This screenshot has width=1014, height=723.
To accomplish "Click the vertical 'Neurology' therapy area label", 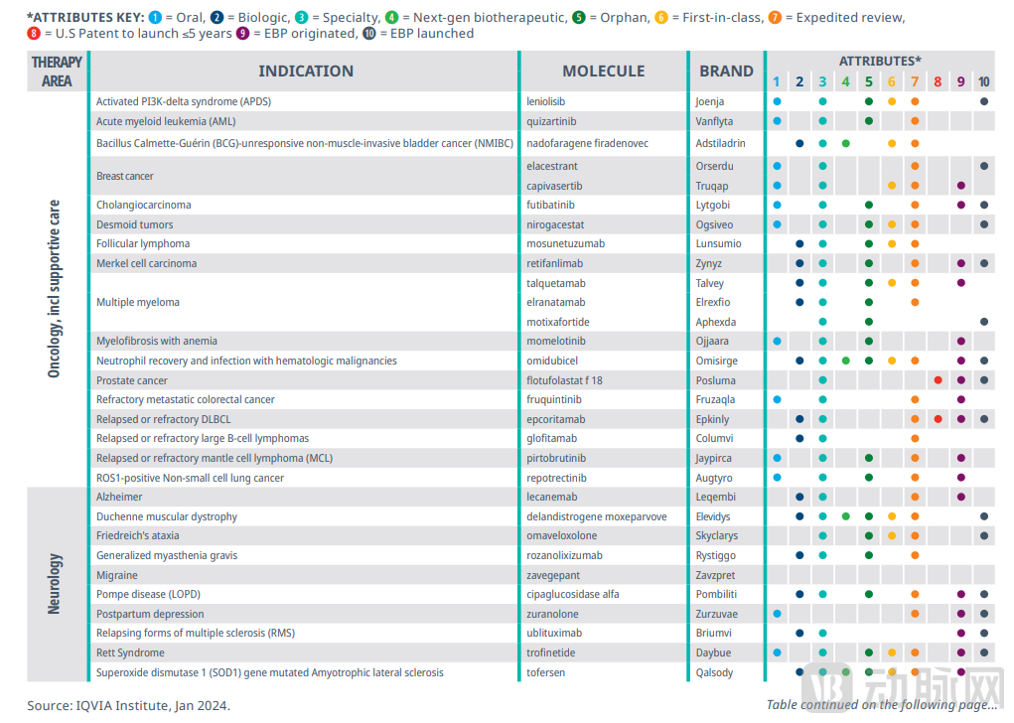I will click(55, 584).
